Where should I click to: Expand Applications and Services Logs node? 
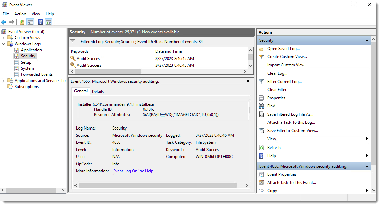(3, 80)
